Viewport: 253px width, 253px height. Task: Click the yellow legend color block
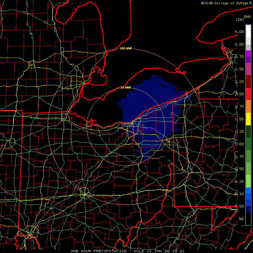(248, 119)
